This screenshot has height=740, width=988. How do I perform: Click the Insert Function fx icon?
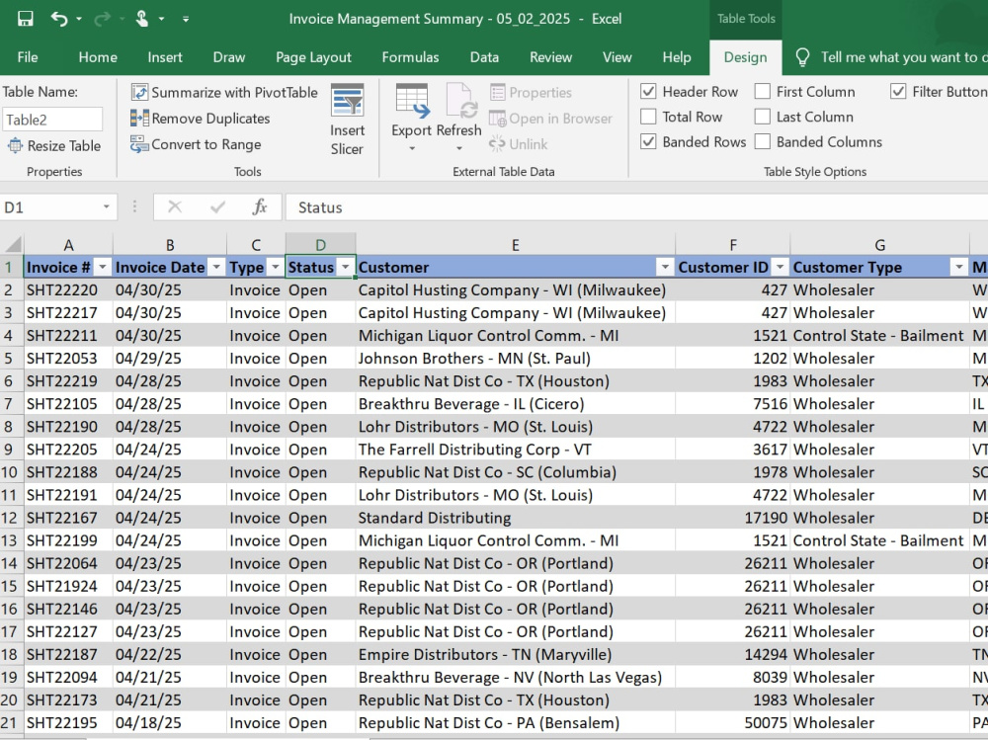coord(260,206)
